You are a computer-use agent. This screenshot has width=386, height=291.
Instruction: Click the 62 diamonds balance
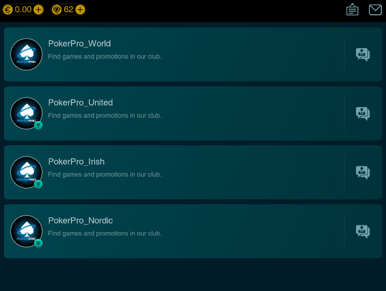pyautogui.click(x=68, y=9)
